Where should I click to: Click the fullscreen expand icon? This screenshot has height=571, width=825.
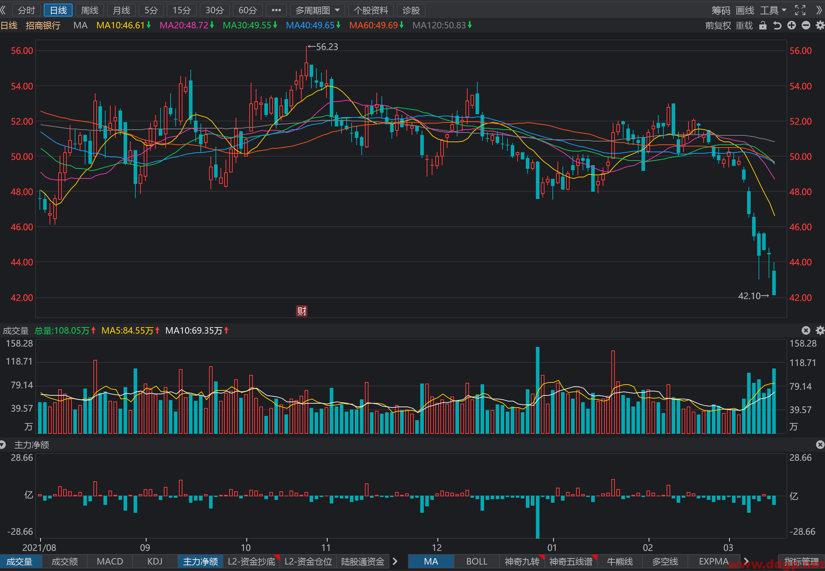pyautogui.click(x=800, y=10)
